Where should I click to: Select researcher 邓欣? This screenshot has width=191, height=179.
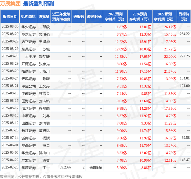click(x=46, y=27)
